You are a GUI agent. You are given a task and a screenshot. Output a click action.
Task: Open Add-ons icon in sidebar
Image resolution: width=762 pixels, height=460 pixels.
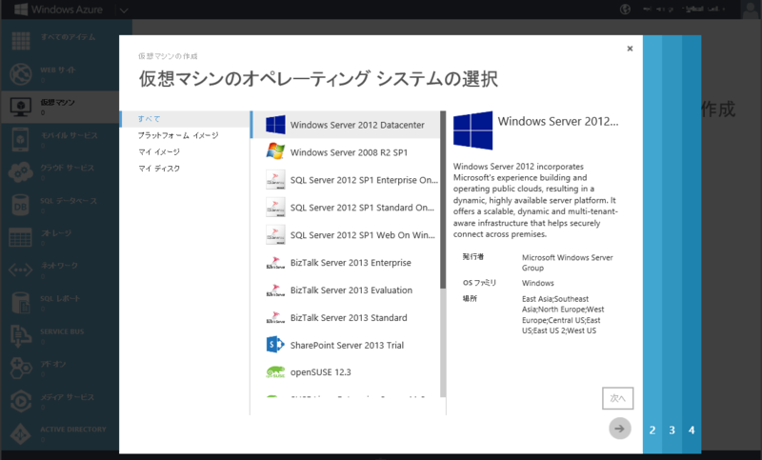pyautogui.click(x=21, y=368)
